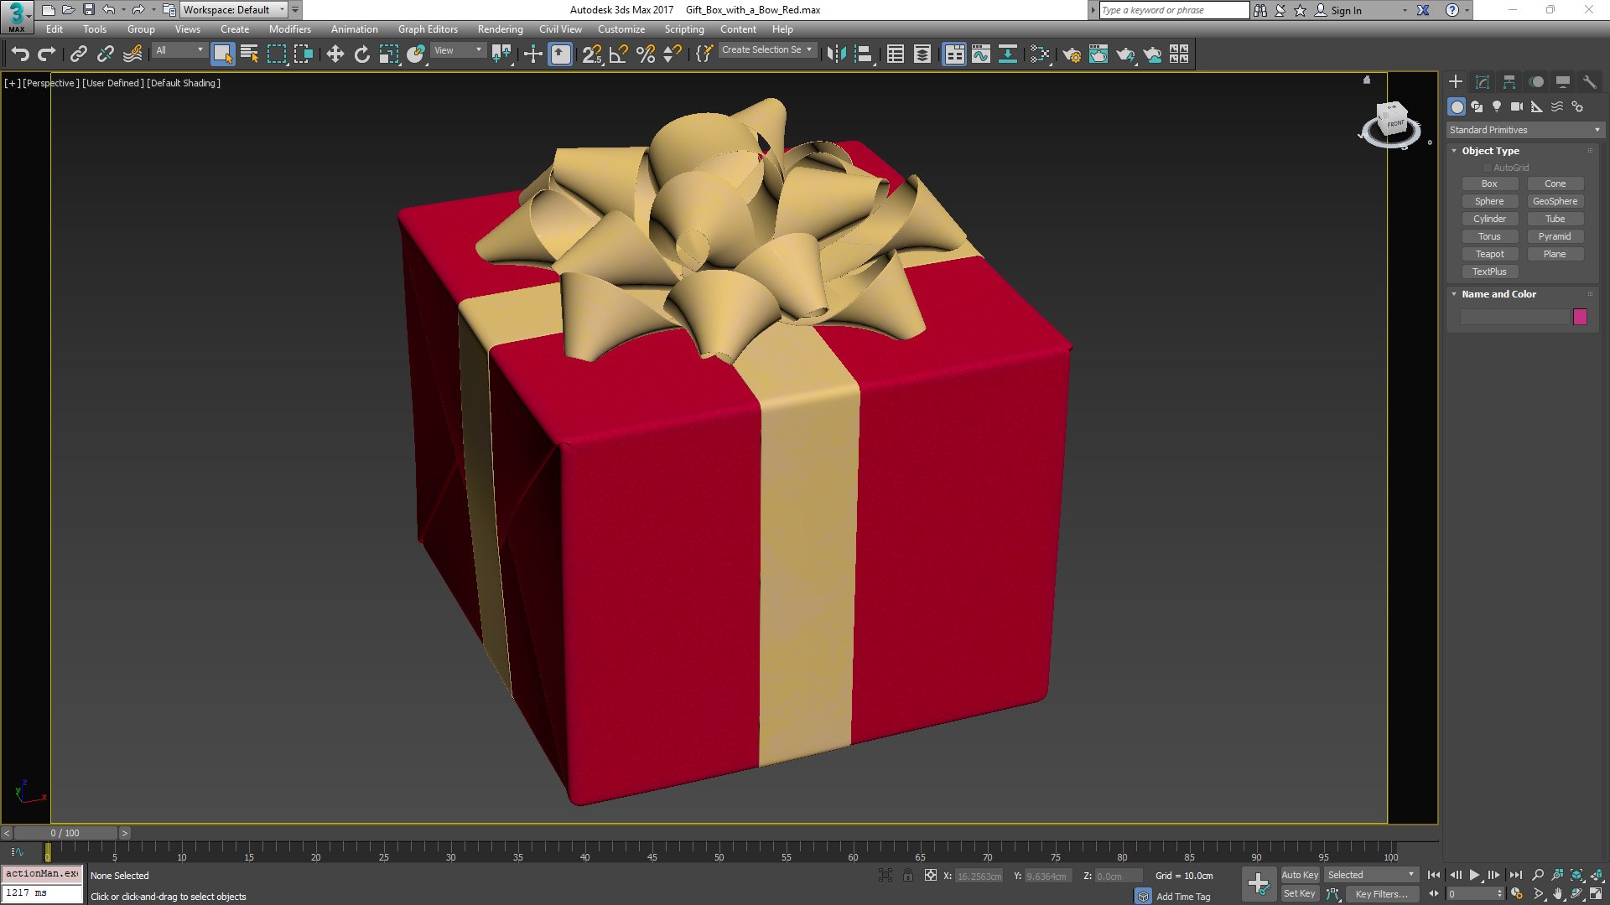1610x905 pixels.
Task: Toggle Auto Key mode
Action: point(1300,875)
